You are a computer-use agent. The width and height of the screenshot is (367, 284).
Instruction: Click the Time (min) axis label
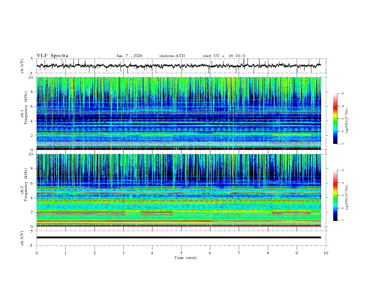(186, 258)
